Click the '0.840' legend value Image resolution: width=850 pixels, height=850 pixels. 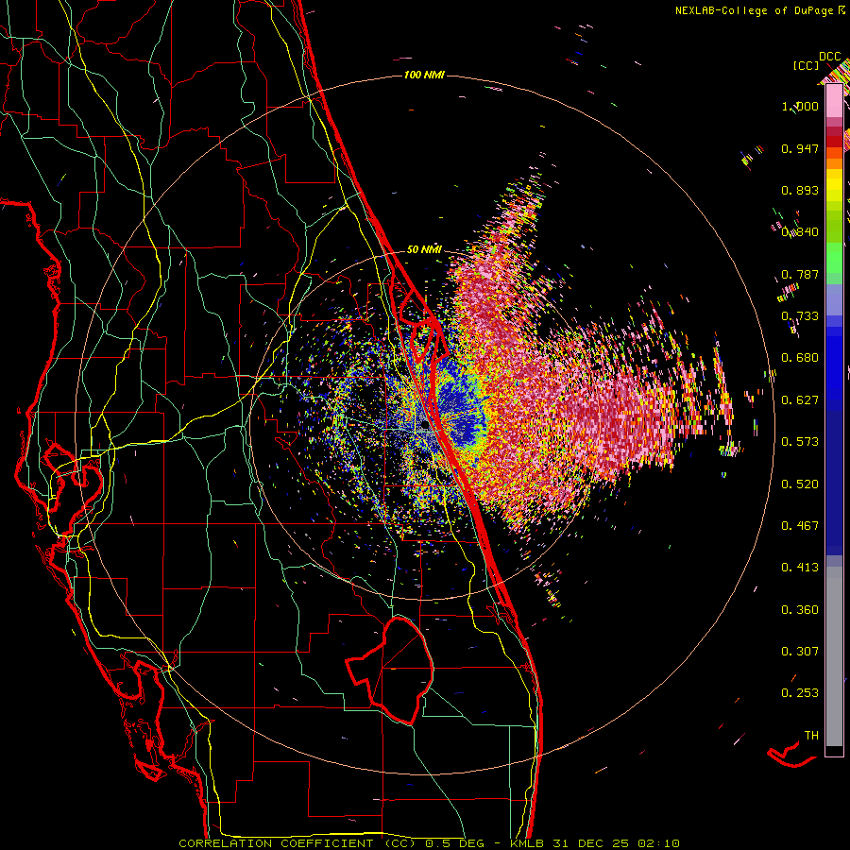point(800,232)
